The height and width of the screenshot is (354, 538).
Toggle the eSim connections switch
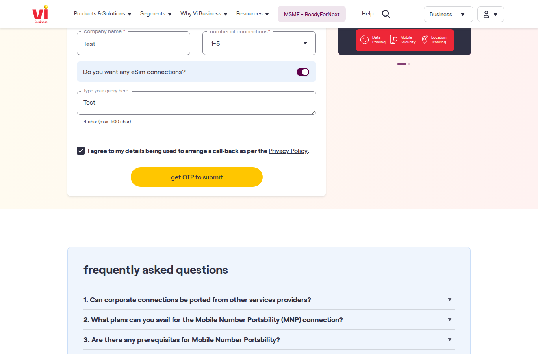(303, 72)
